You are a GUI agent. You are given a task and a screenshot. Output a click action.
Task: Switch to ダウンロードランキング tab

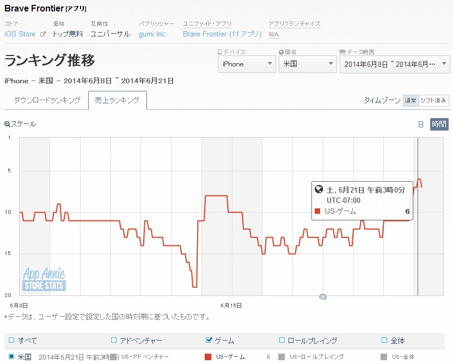[x=47, y=101]
